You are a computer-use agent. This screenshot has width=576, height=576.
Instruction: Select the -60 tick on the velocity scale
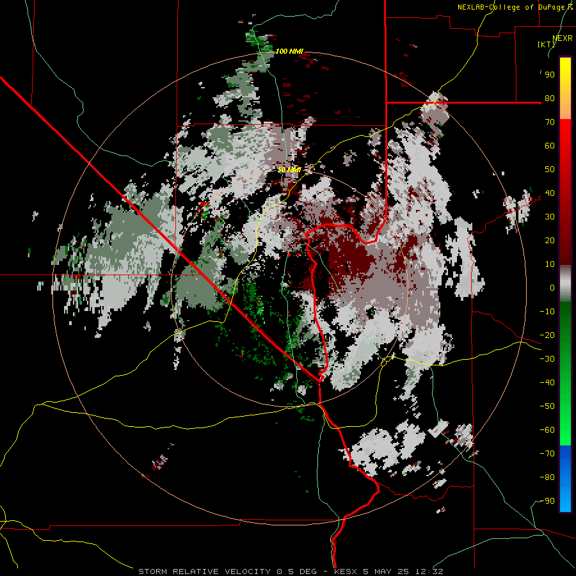547,430
